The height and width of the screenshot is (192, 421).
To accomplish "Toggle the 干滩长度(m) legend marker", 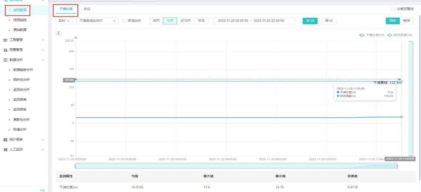I will click(362, 35).
